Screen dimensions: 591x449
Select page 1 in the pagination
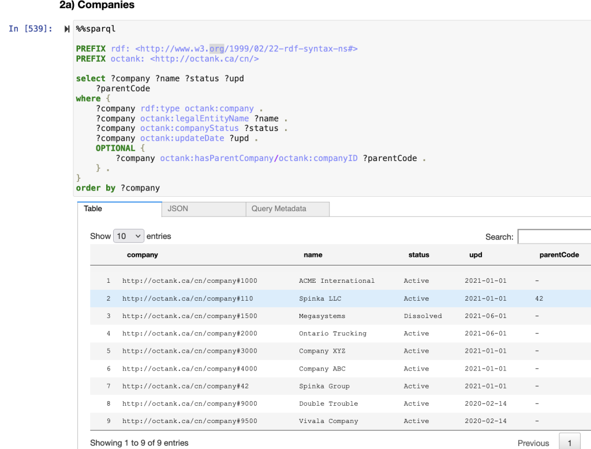tap(569, 443)
